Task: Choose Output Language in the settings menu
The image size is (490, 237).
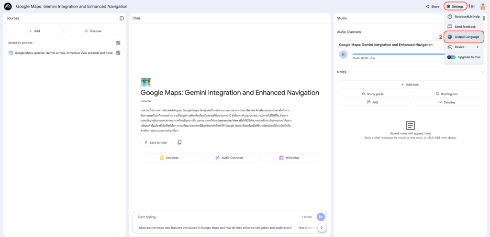Action: click(x=464, y=37)
